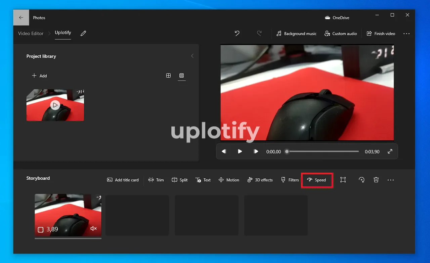The height and width of the screenshot is (263, 430).
Task: Select the Uplotify project tab
Action: click(x=63, y=33)
